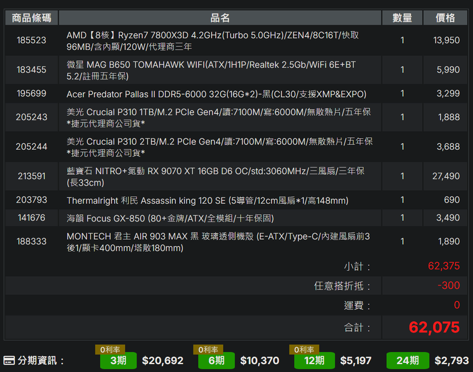473x372 pixels.
Task: Click the price 690
Action: [x=452, y=200]
